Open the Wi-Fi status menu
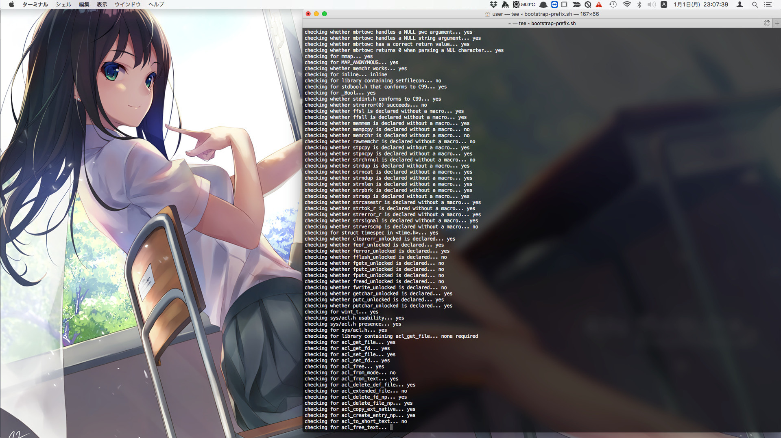Screen dimensions: 781x438 [x=627, y=4]
